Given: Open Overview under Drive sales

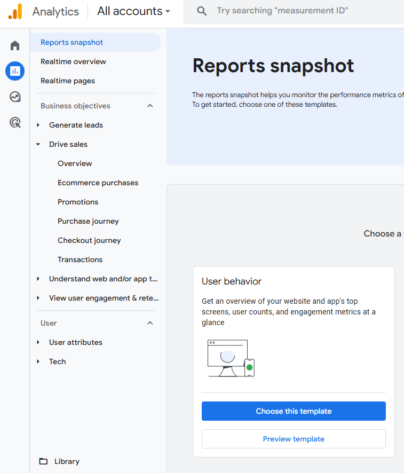Looking at the screenshot, I should (75, 163).
